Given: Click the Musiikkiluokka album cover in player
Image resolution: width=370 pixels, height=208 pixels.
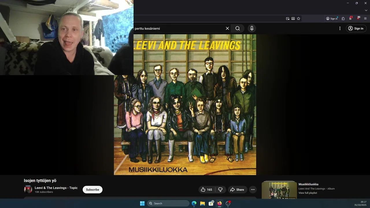Looking at the screenshot, I should tap(185, 105).
